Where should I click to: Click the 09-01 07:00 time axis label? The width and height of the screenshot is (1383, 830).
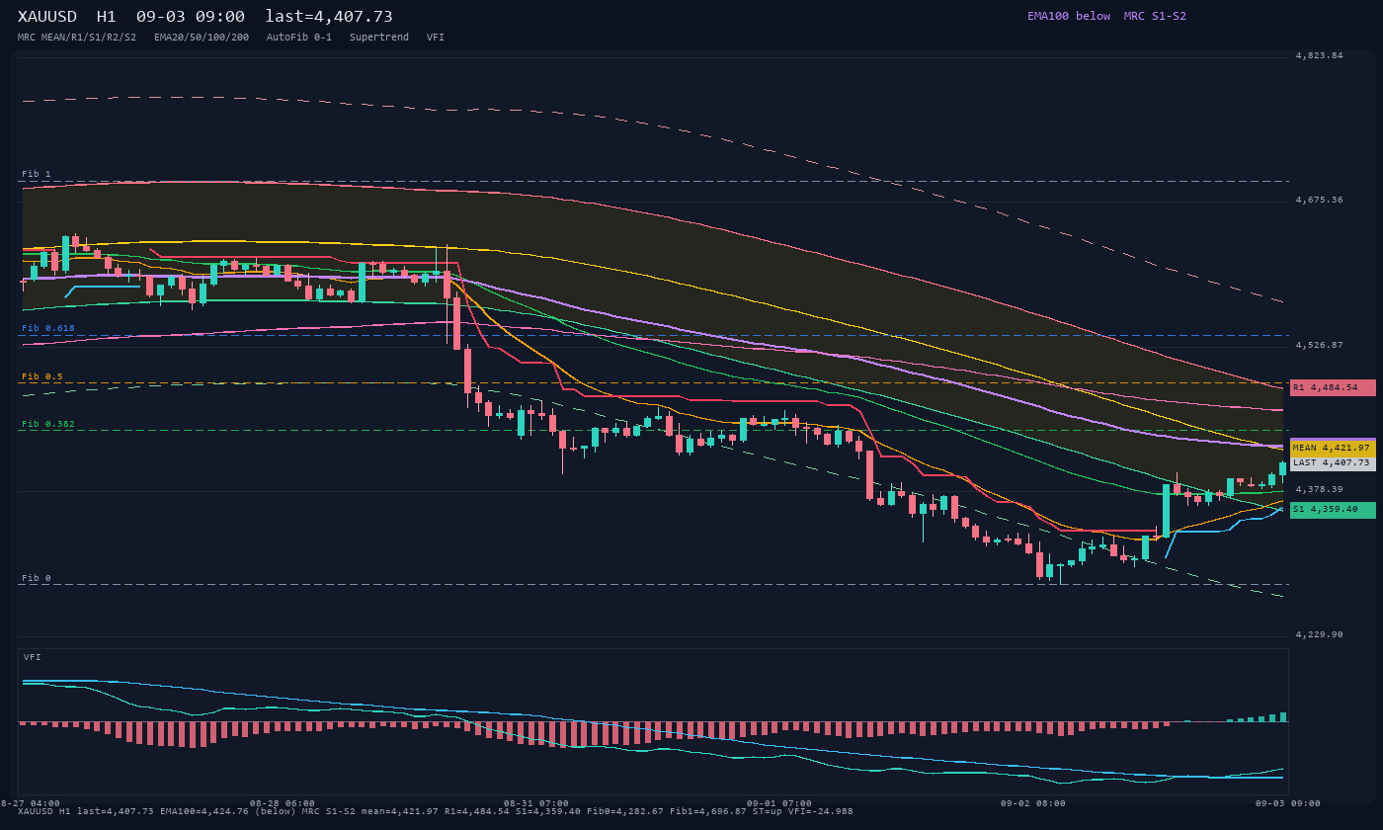[x=779, y=803]
